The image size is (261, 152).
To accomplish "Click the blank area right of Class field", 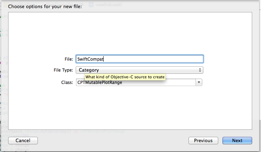I will (226, 83).
